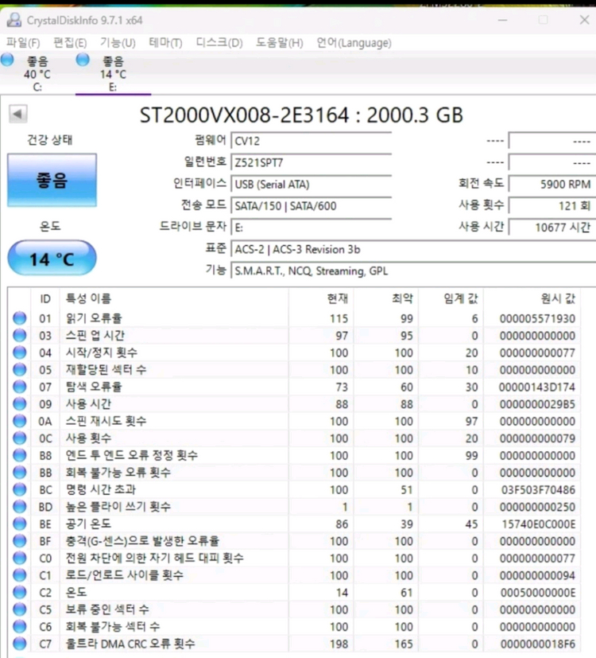Click status icon for 01 읽기 오류율
This screenshot has height=658, width=596.
[x=19, y=318]
